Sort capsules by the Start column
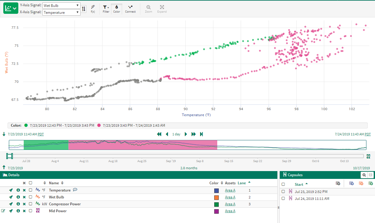Viewport: 375px width, 223px height. (299, 184)
